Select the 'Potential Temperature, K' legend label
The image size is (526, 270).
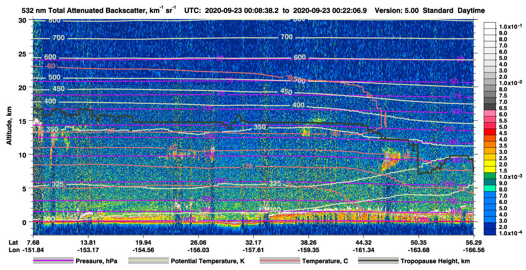[208, 261]
